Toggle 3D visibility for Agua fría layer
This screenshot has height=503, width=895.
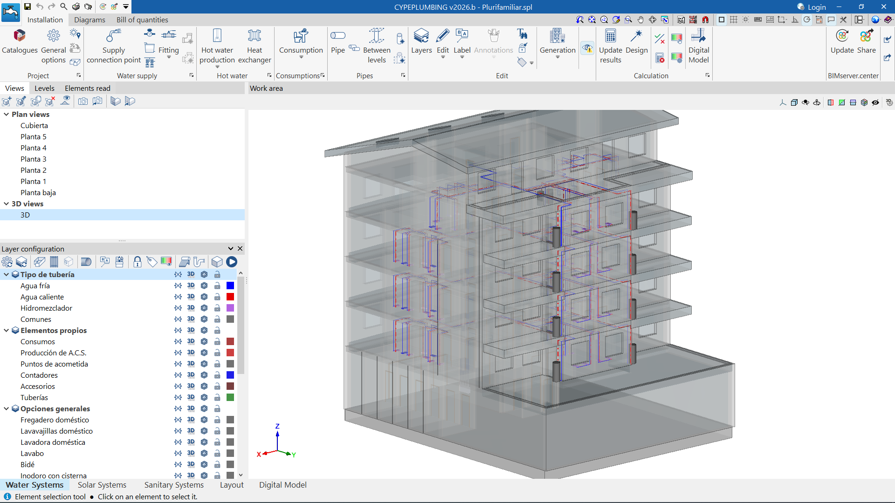[x=191, y=285]
